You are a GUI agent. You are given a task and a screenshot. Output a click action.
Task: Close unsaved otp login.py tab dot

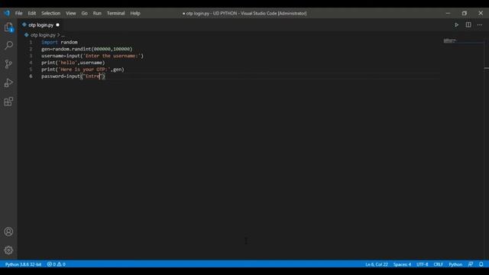(x=57, y=25)
